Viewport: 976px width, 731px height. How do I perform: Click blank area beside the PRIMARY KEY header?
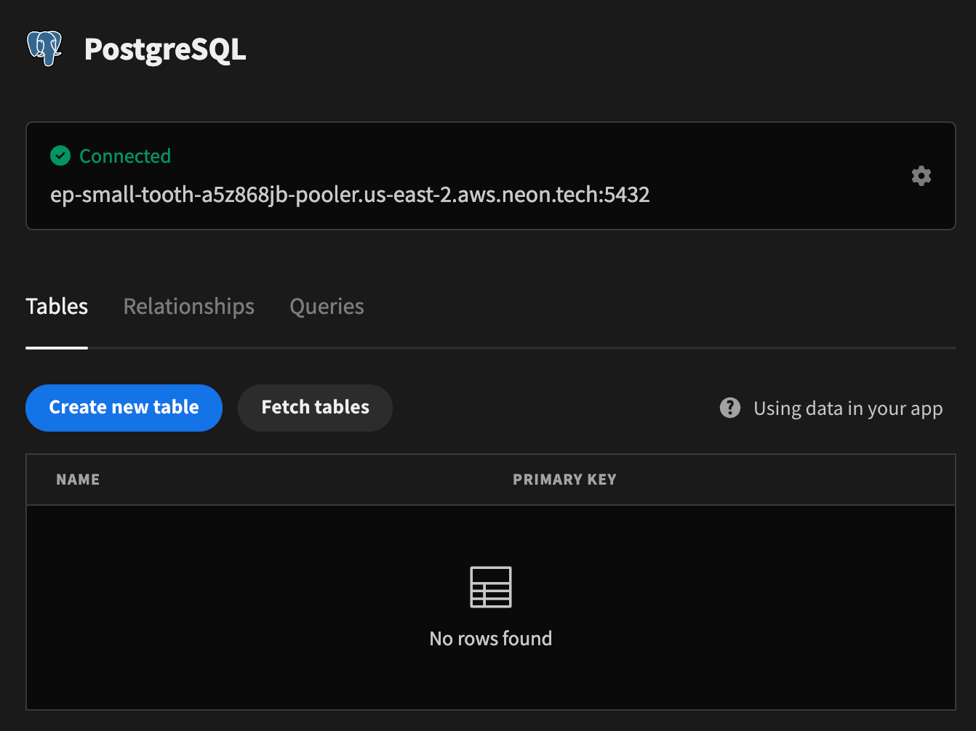coord(785,480)
